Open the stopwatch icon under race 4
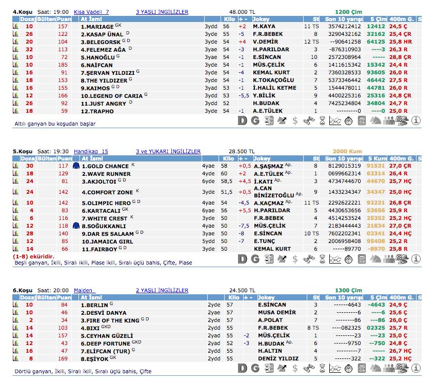This screenshot has height=383, width=436. coord(348,120)
